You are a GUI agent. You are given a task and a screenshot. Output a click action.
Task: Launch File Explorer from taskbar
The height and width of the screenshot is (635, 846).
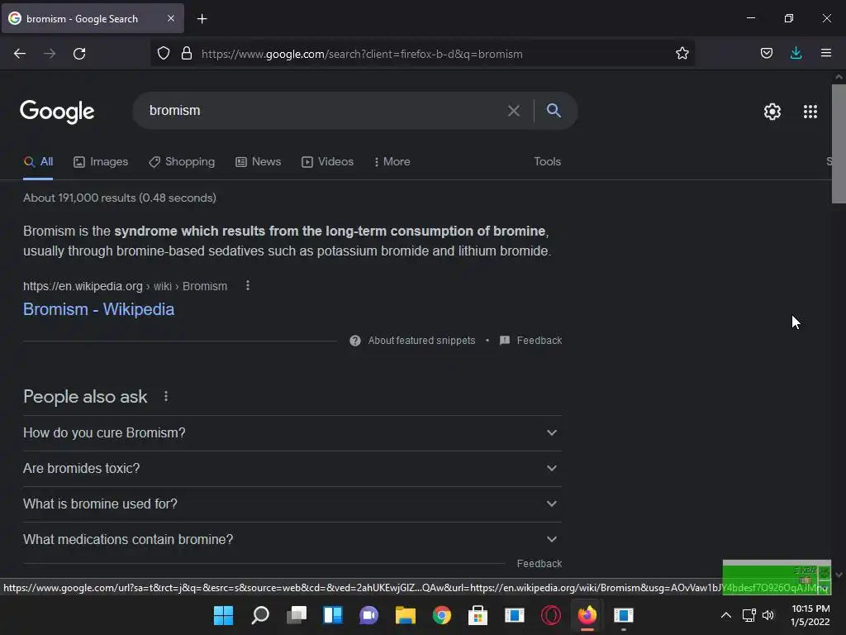point(405,615)
